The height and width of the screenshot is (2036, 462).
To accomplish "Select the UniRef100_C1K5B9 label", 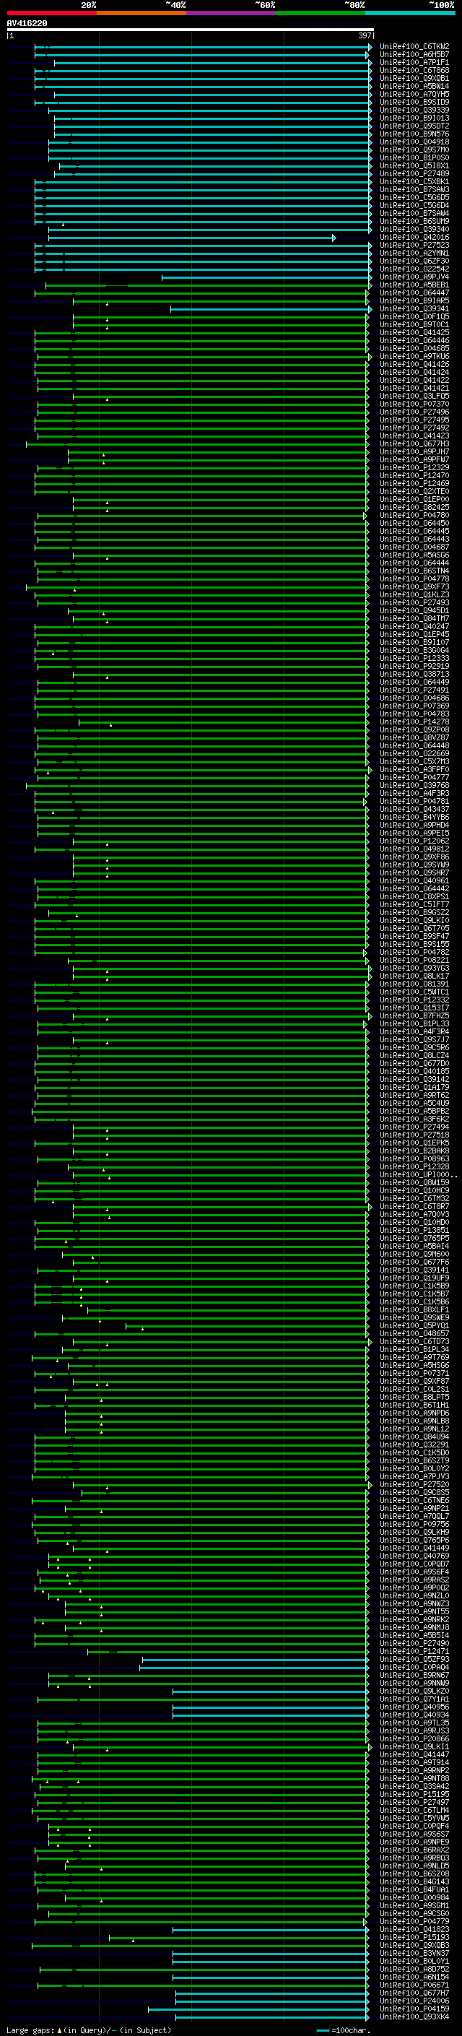I will (x=414, y=1285).
